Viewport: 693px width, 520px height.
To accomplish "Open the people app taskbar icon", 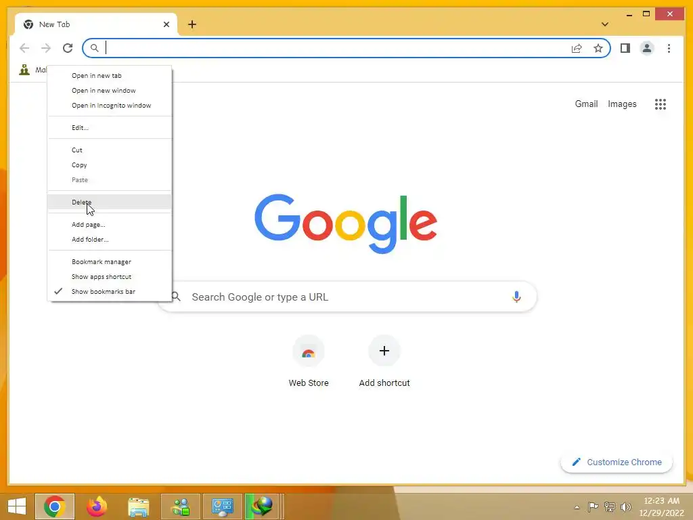I will click(180, 506).
